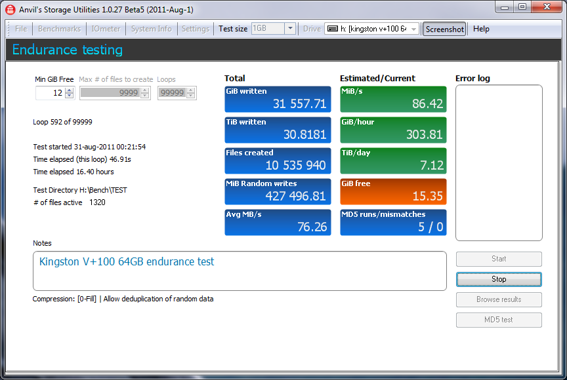Screen dimensions: 567x380
Task: Click Browse results button
Action: click(499, 299)
